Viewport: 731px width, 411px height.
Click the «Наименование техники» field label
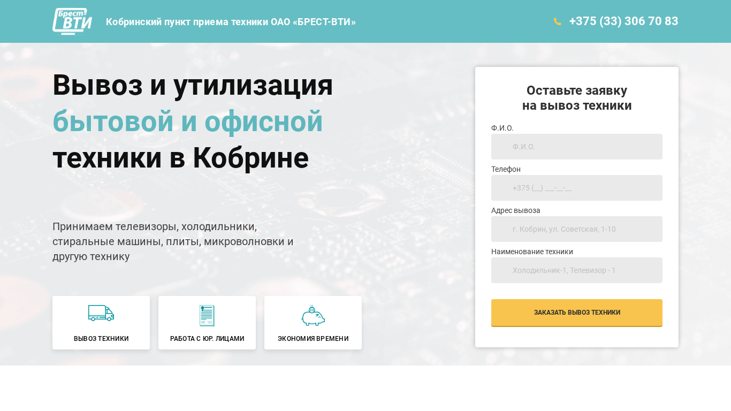pos(532,252)
